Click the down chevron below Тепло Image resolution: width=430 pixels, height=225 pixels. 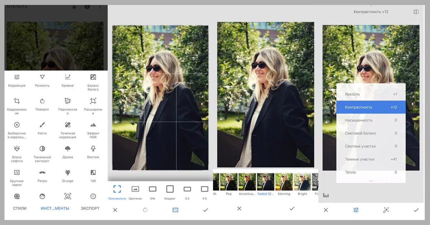(x=371, y=181)
